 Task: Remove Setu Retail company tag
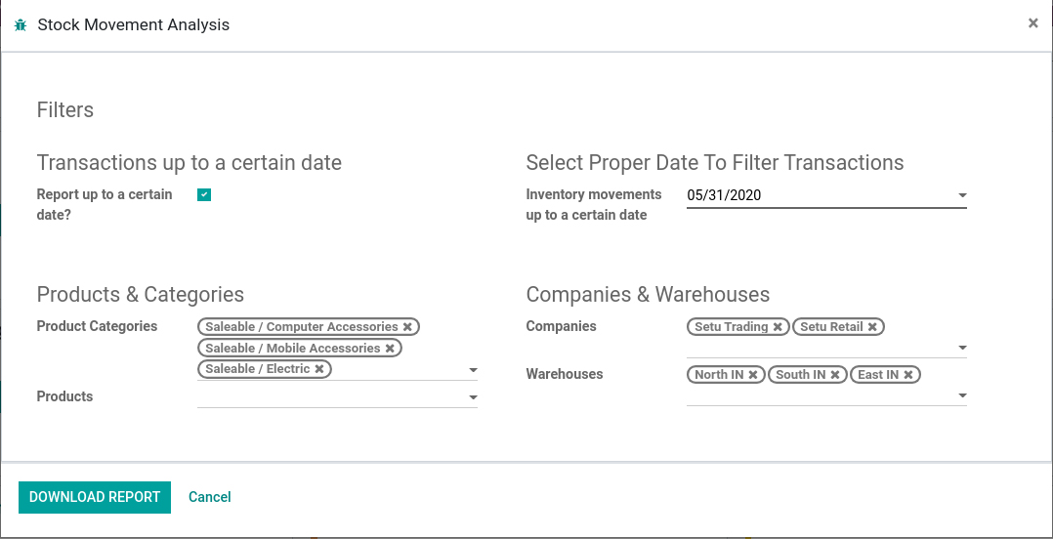[872, 327]
